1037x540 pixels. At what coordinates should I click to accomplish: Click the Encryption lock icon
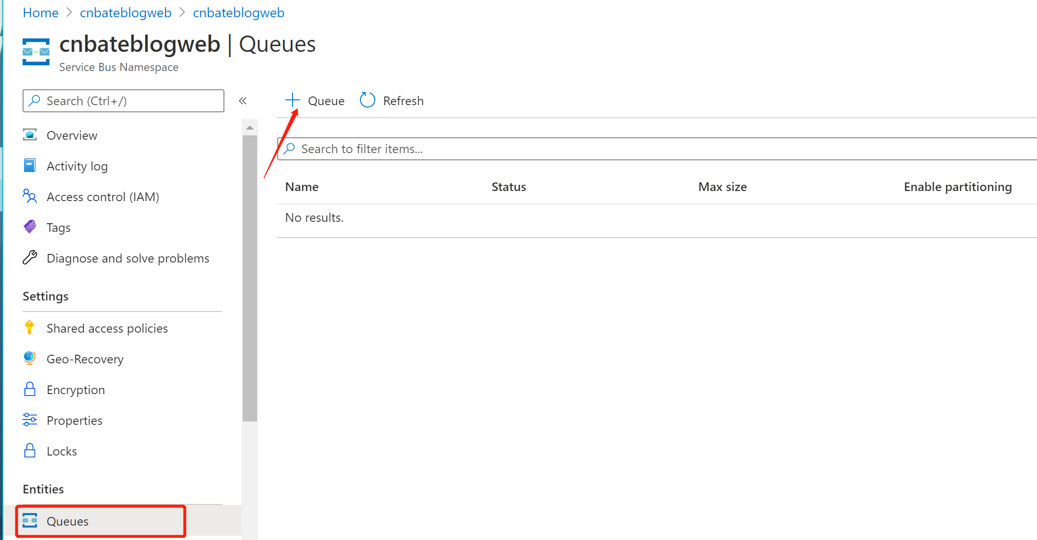point(30,389)
